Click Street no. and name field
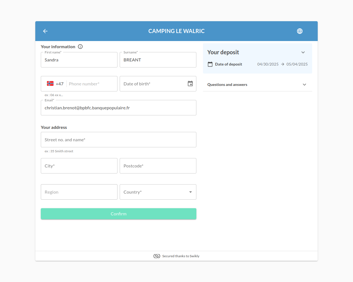 (119, 140)
